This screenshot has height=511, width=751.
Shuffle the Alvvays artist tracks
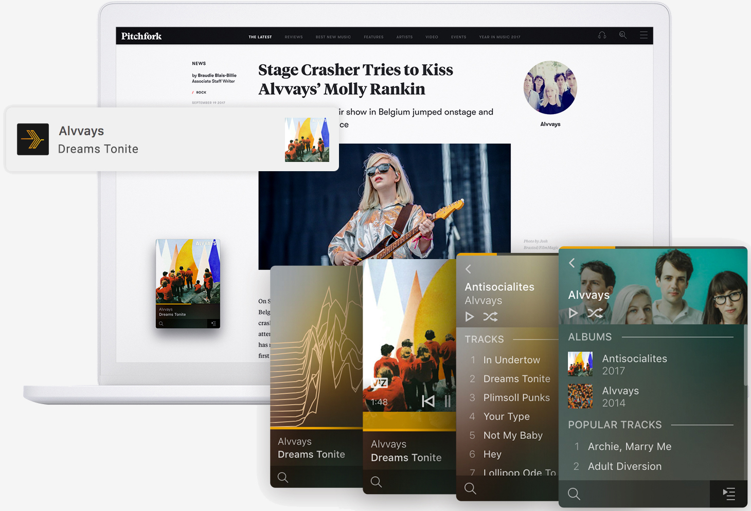click(x=595, y=313)
